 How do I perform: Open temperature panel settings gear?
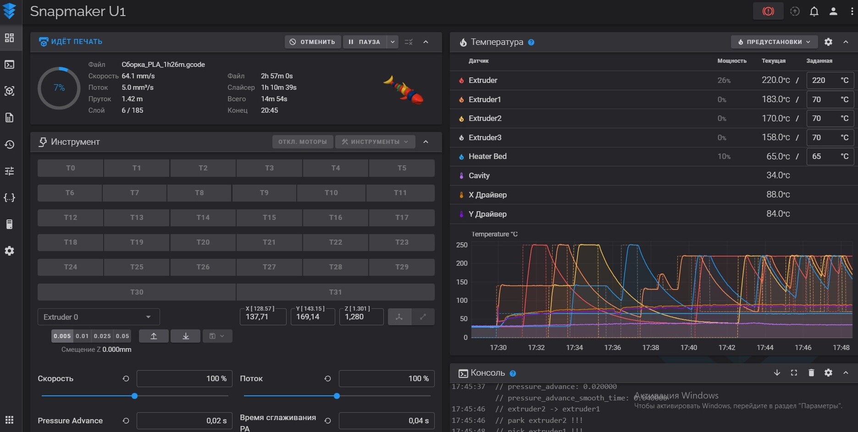coord(828,42)
